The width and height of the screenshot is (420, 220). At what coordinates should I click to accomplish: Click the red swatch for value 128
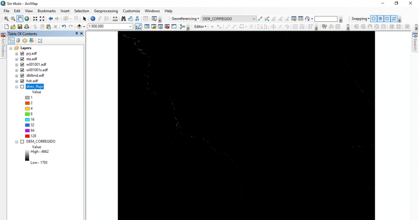(27, 136)
